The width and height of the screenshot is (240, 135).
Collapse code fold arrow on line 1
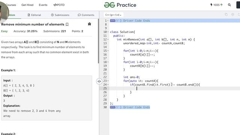(108, 21)
